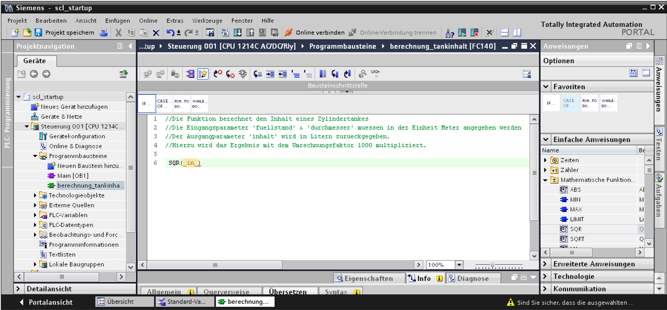Click the _in_ placeholder in SQR code
The image size is (667, 310).
191,163
